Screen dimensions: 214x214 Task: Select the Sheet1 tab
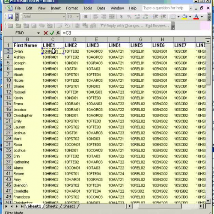pos(34,206)
